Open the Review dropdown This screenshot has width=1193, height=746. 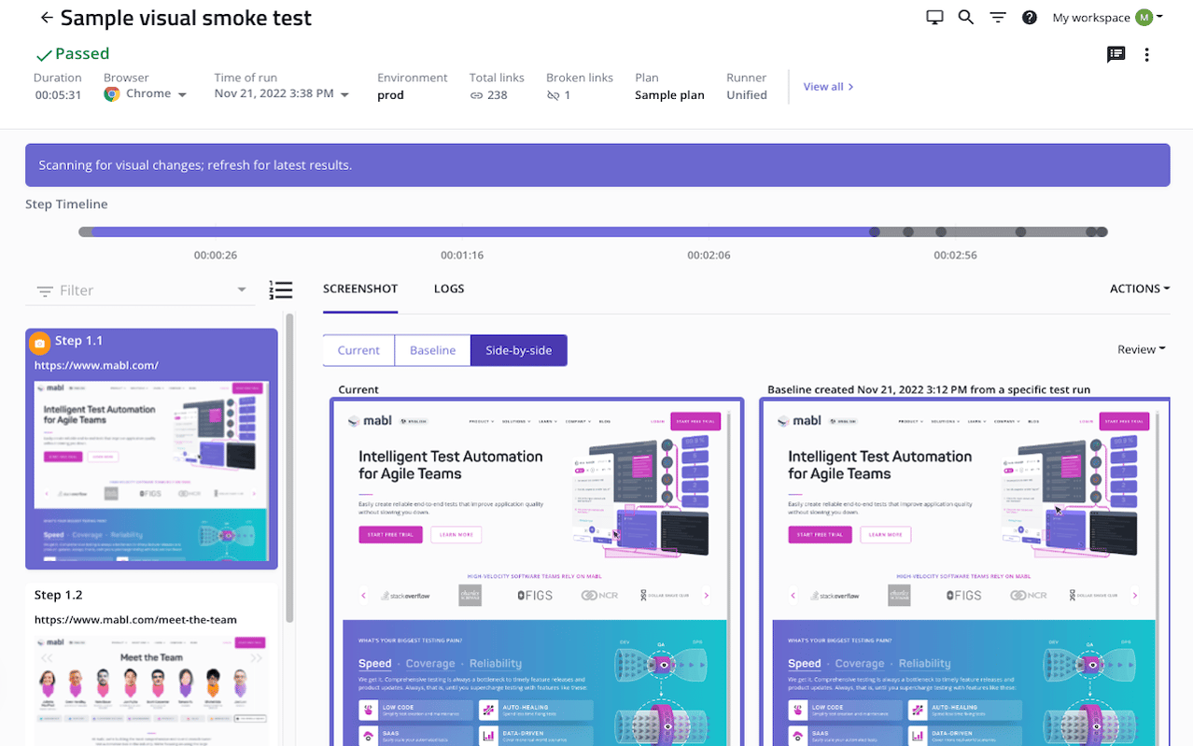(x=1142, y=349)
